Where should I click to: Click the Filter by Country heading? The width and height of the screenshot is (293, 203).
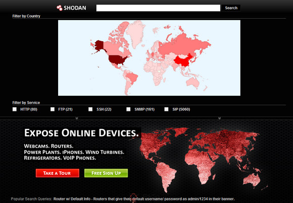(26, 16)
